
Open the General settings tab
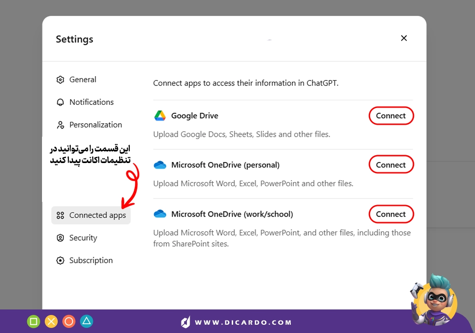[76, 79]
